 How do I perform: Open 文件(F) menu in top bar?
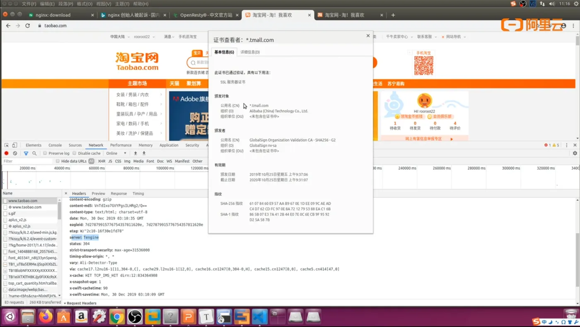(29, 4)
